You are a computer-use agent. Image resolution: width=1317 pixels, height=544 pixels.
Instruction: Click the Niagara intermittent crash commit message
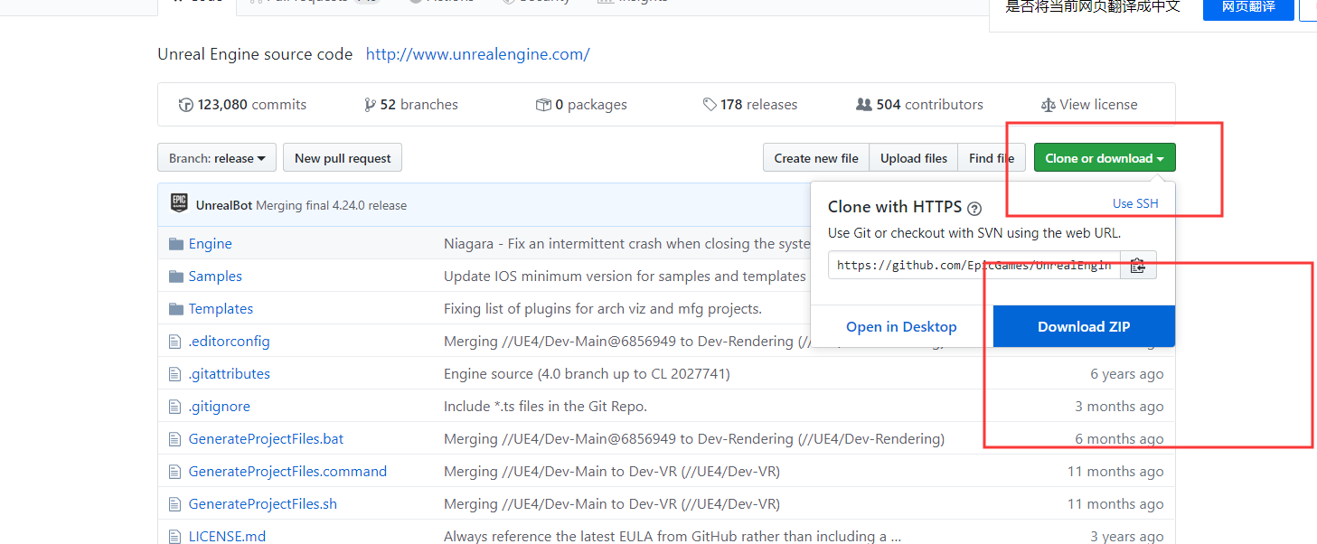click(x=627, y=244)
